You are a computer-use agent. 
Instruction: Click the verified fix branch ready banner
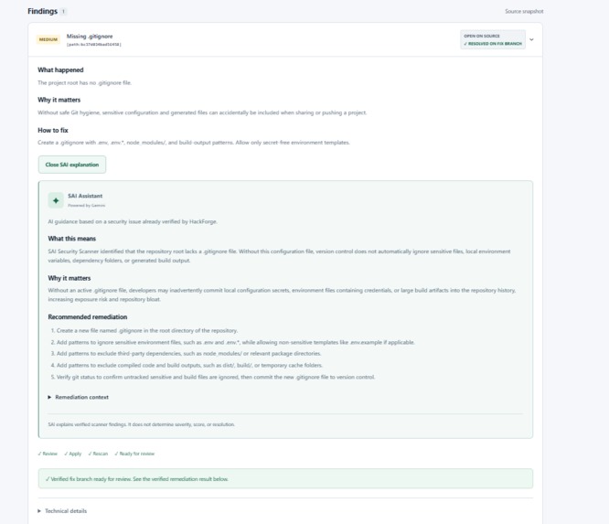[285, 478]
